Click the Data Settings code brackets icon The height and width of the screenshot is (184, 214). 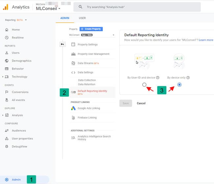coord(73,72)
